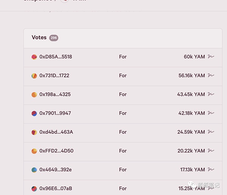Open voter address 0x96E6...07aB
227x195 pixels.
point(56,188)
